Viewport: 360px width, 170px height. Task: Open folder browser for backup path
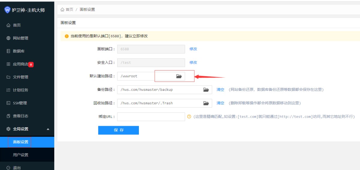[x=206, y=90]
